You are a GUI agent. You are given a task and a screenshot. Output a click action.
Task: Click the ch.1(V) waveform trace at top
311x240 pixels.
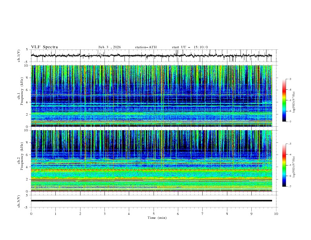tap(153, 56)
